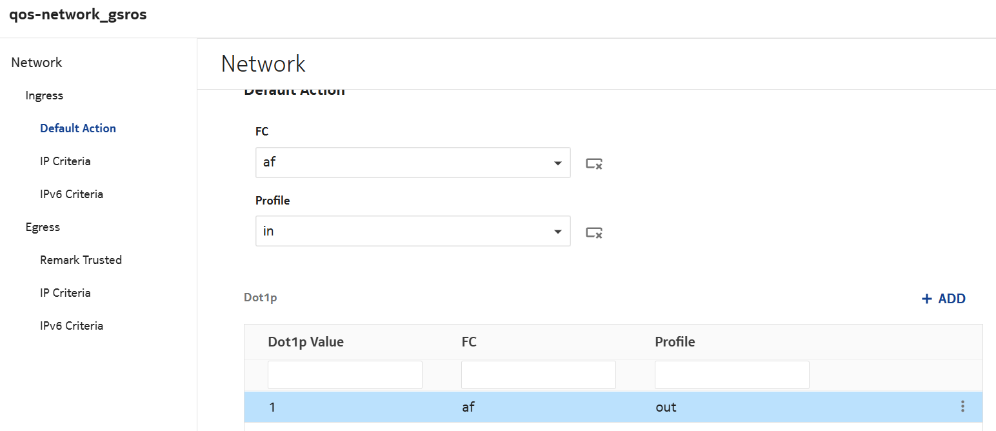Open Default Action in the sidebar
The image size is (996, 431).
pos(78,128)
